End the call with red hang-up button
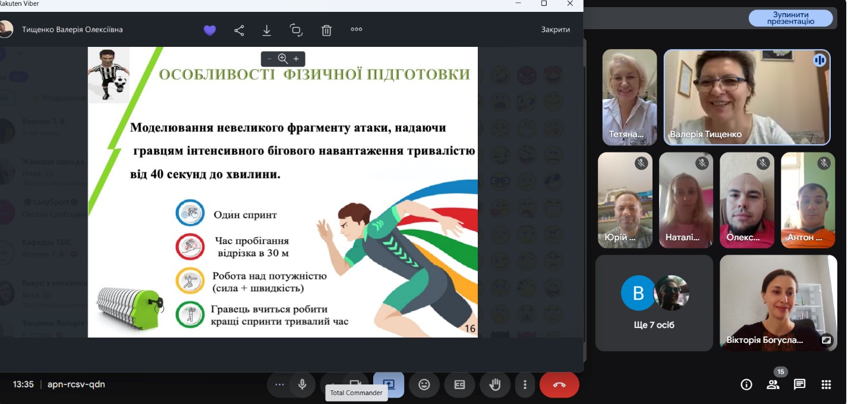This screenshot has width=848, height=404. click(x=559, y=384)
